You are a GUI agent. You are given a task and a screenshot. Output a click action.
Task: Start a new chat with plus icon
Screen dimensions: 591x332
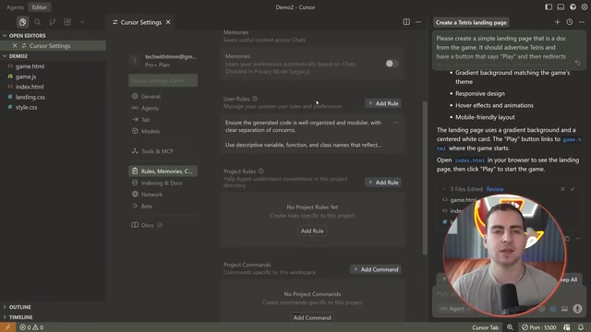(x=557, y=22)
